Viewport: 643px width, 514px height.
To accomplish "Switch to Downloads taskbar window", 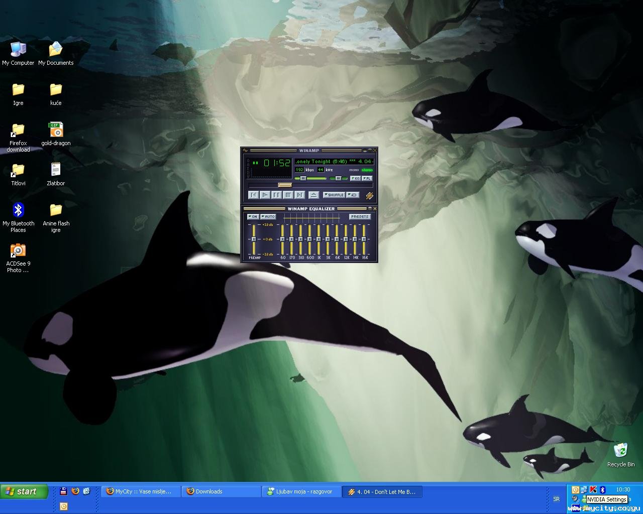I will click(x=221, y=492).
